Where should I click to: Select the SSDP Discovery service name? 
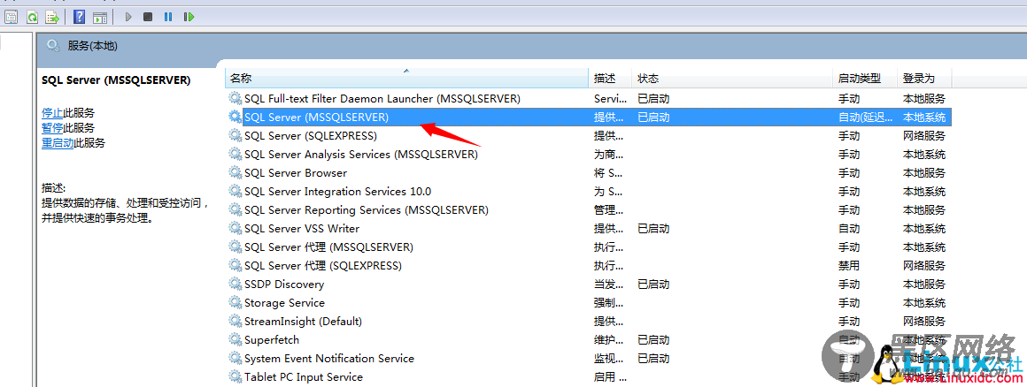(x=283, y=284)
